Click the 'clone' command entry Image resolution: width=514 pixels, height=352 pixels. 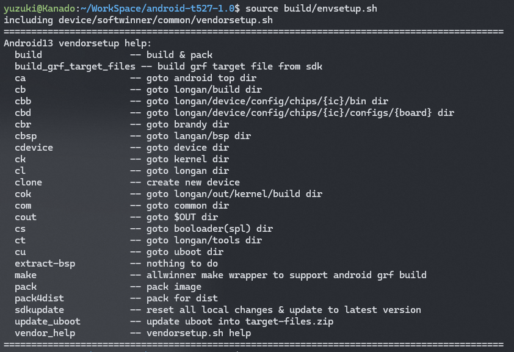point(29,182)
